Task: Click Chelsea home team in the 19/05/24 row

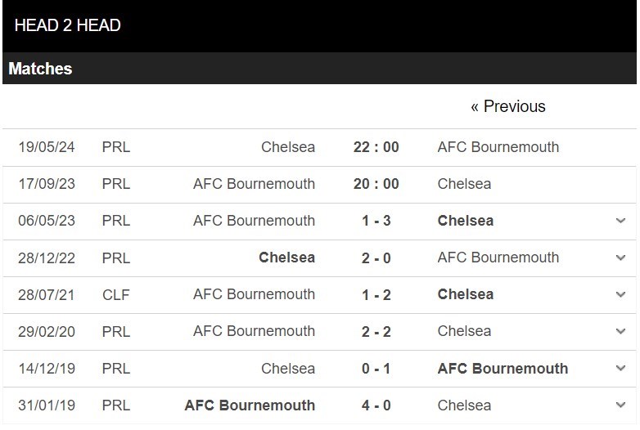Action: point(288,147)
